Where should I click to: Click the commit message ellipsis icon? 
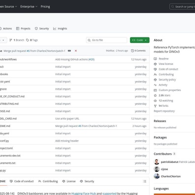click(69, 51)
